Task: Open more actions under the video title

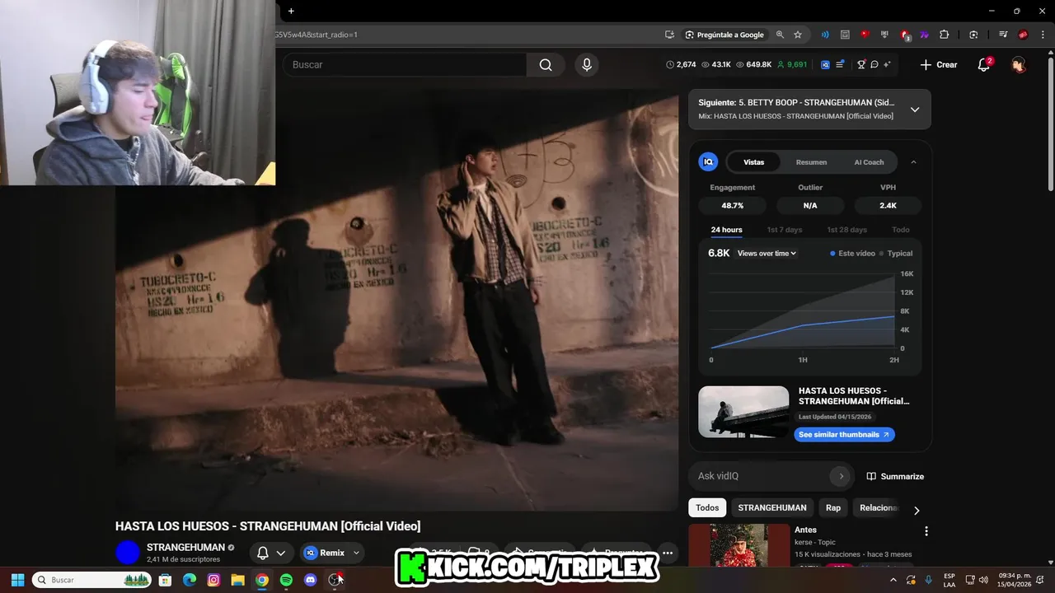Action: [x=668, y=553]
